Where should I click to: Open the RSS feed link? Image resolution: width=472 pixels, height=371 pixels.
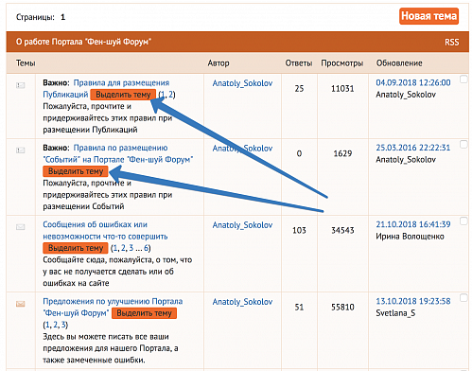click(451, 42)
